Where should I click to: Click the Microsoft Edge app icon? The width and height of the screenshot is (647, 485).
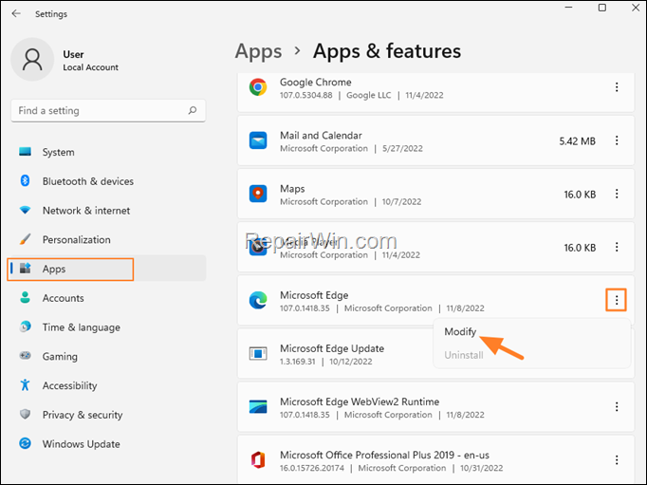pyautogui.click(x=258, y=300)
